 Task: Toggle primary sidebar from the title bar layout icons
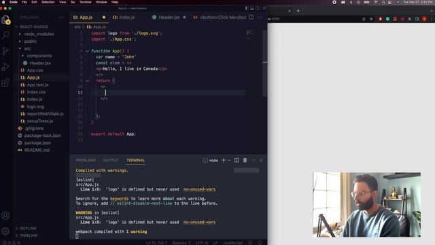pyautogui.click(x=247, y=8)
